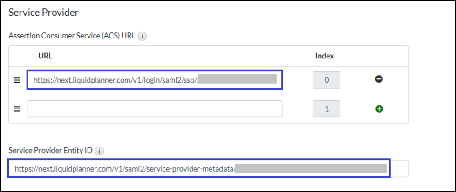Grab the drag handle of the empty URL row
Image resolution: width=456 pixels, height=192 pixels.
[17, 109]
